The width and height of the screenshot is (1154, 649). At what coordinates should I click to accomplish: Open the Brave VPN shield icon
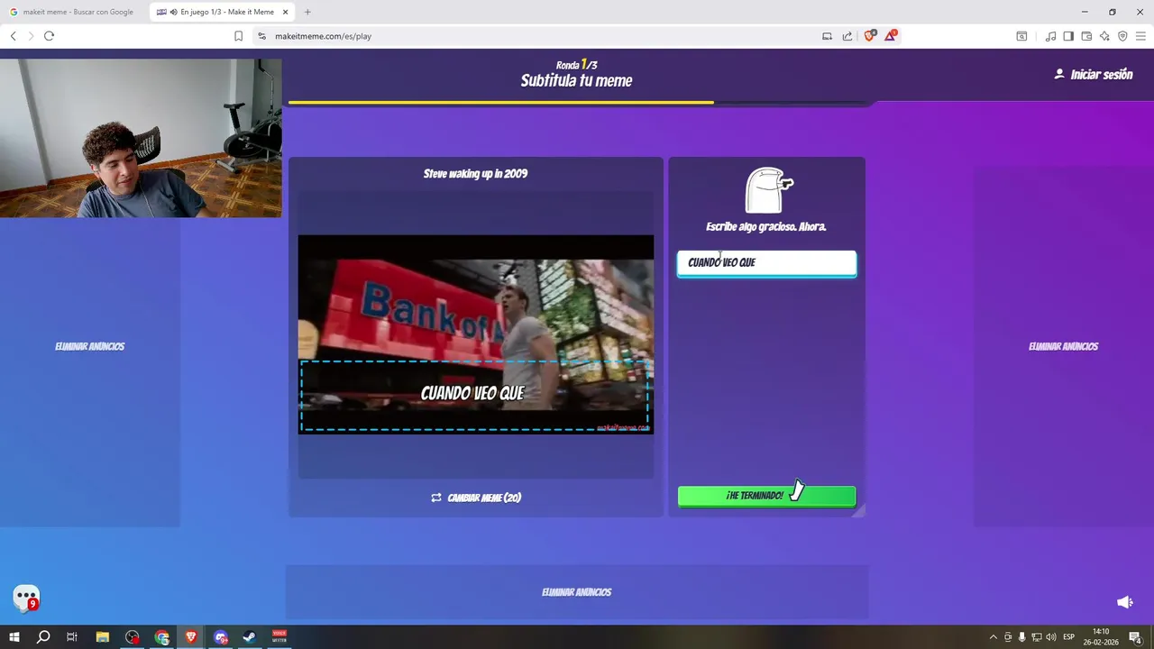pyautogui.click(x=1122, y=36)
